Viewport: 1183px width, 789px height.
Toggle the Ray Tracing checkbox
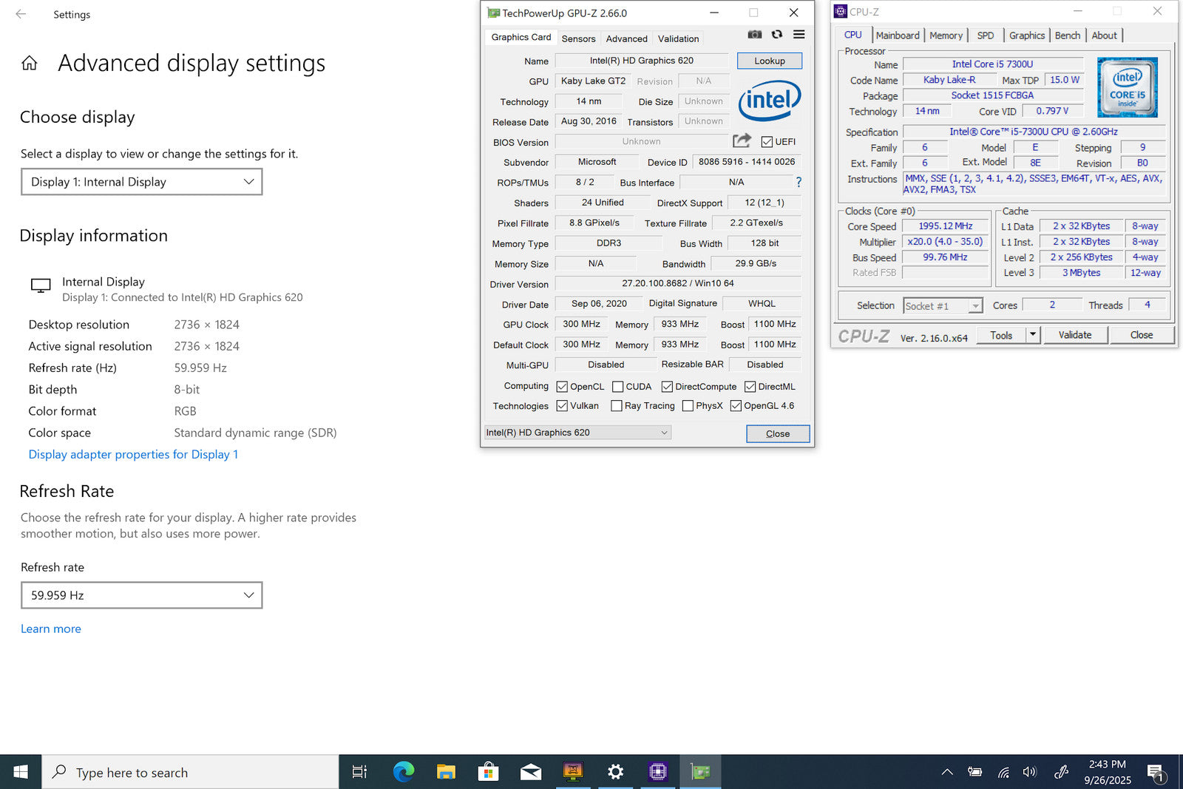coord(617,406)
